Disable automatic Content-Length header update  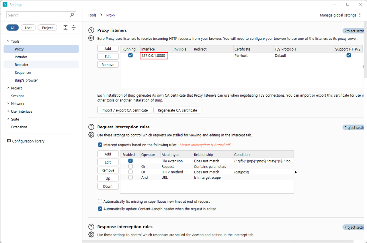click(100, 209)
